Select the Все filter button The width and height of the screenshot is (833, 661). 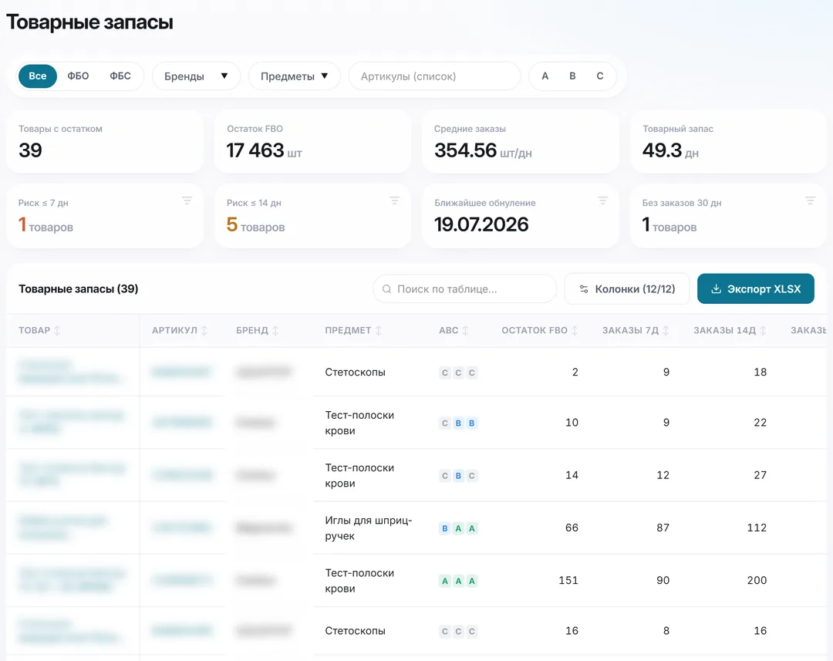point(38,76)
